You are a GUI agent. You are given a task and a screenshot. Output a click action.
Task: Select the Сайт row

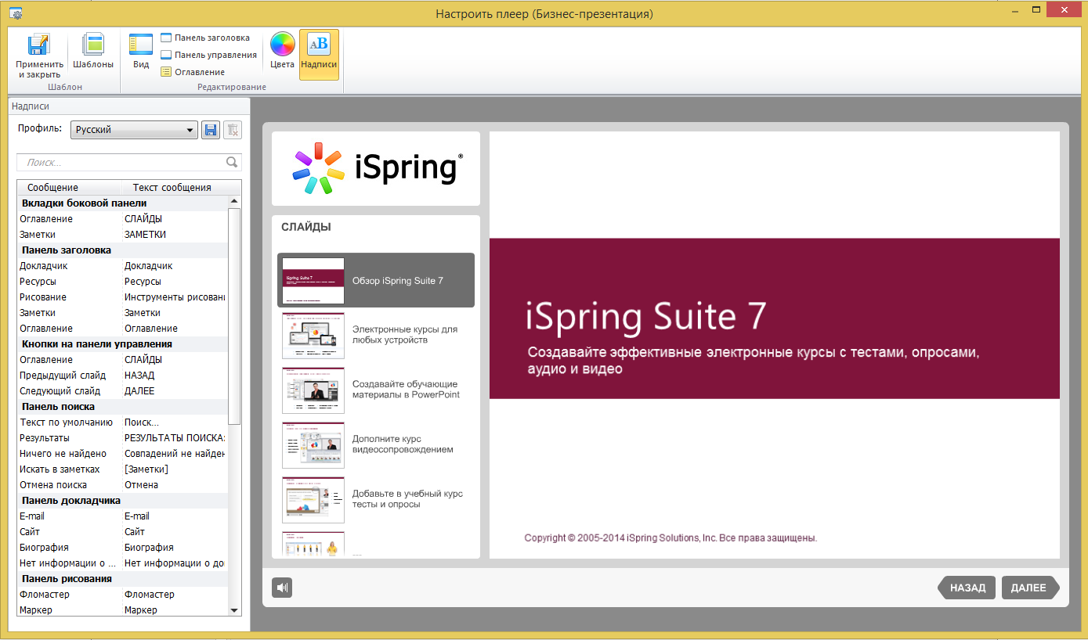point(122,532)
